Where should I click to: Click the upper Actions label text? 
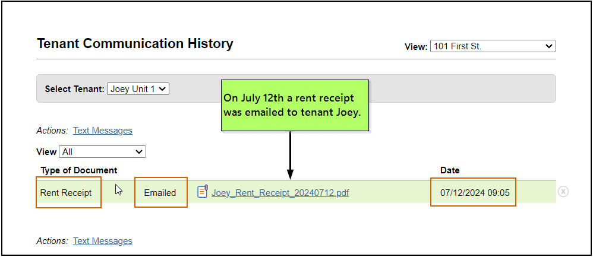52,131
